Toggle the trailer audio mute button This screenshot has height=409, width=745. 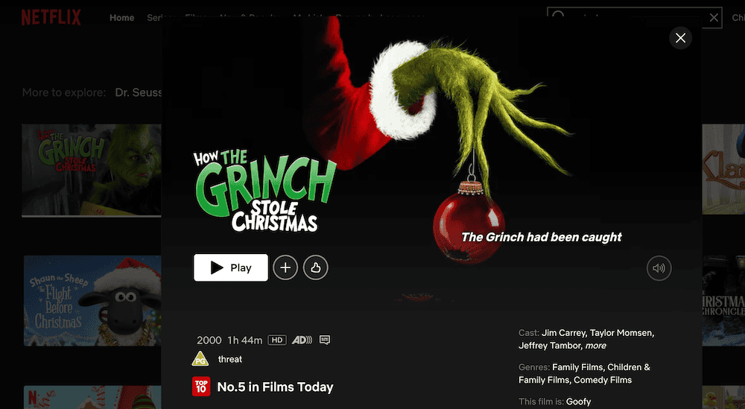pos(659,268)
